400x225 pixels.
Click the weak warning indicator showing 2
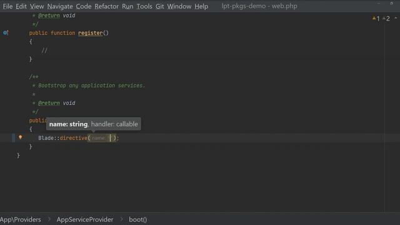coord(386,18)
